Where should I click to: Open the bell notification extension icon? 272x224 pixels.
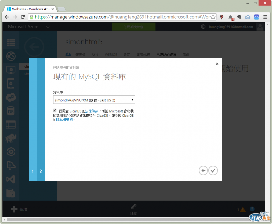tap(231, 17)
